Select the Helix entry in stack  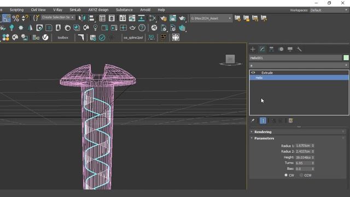[299, 78]
